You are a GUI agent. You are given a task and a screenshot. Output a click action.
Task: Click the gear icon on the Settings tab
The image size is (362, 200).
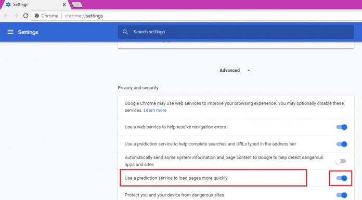(x=8, y=5)
